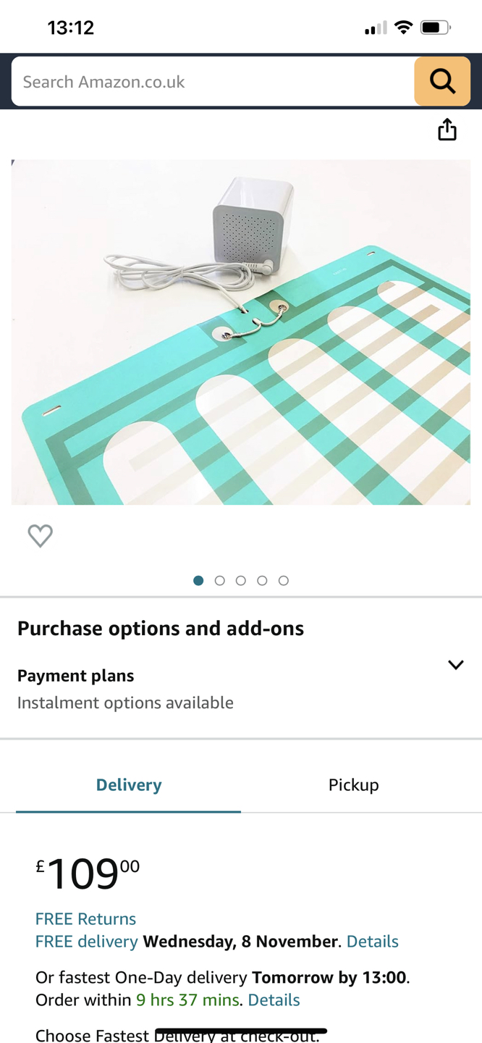
Task: Open the sensor mat product image
Action: (241, 332)
